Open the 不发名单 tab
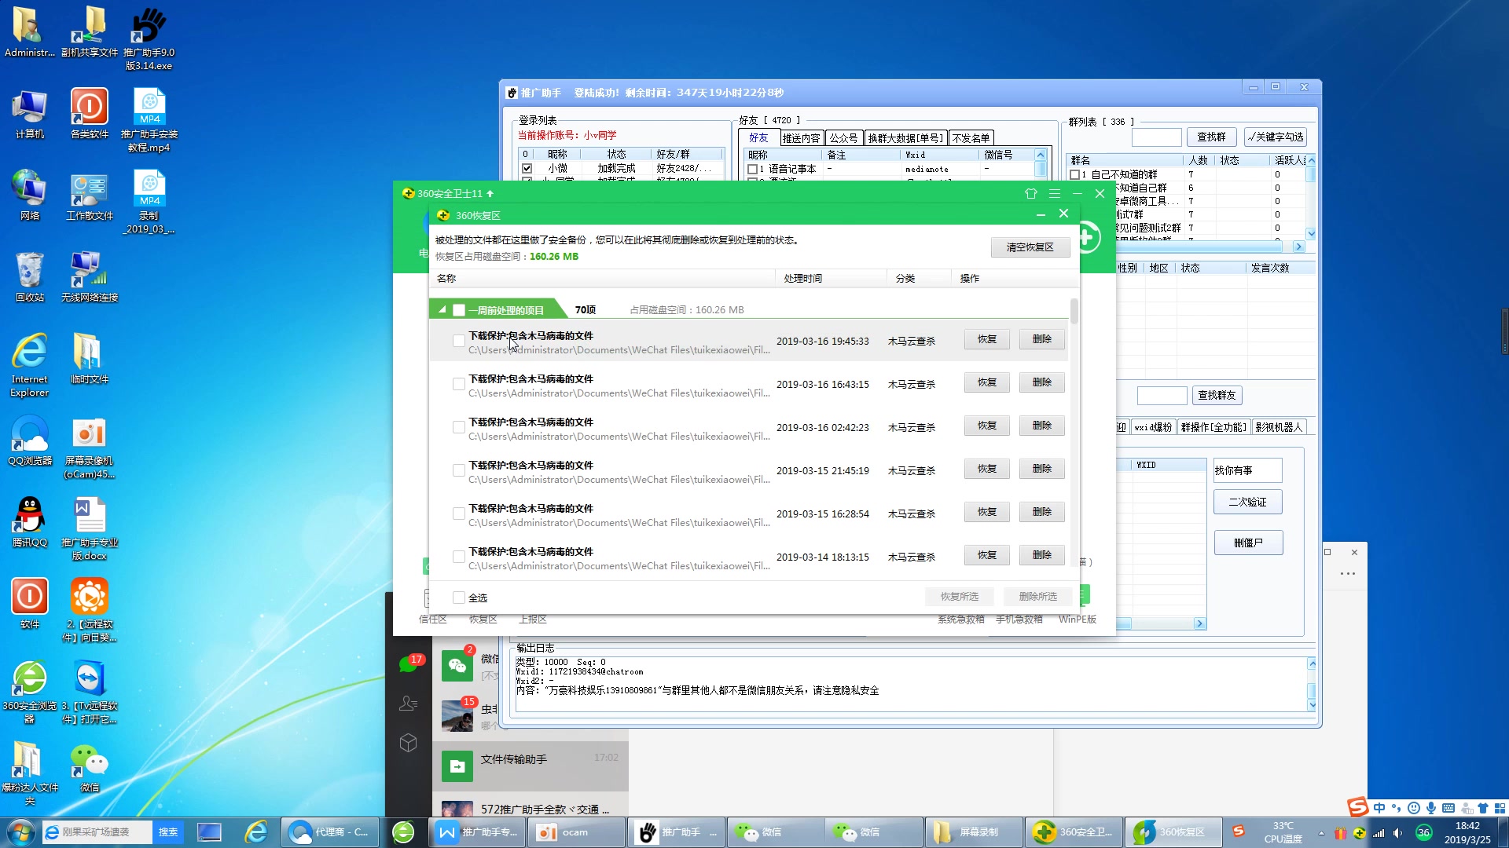This screenshot has width=1509, height=848. pyautogui.click(x=971, y=137)
